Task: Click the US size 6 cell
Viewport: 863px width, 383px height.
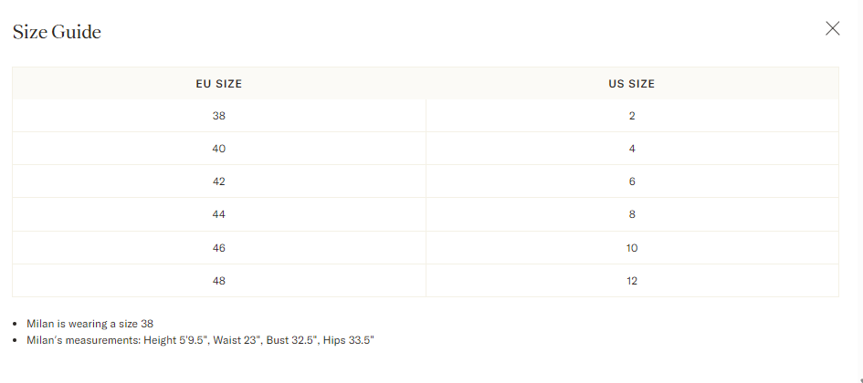Action: tap(632, 181)
